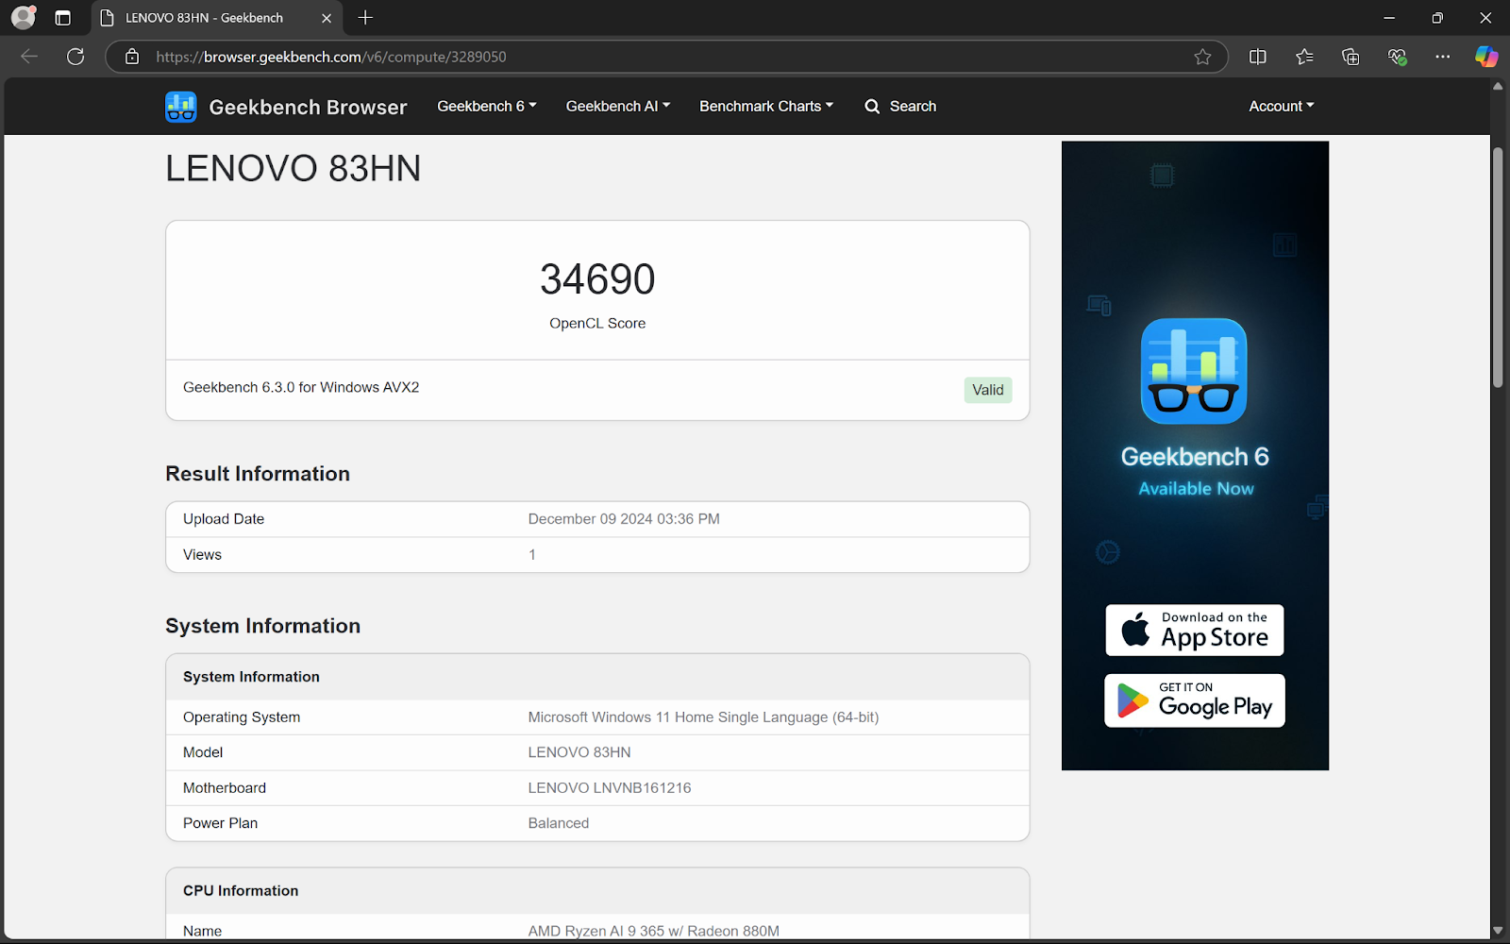
Task: Open browser essentials heart icon
Action: click(1398, 57)
